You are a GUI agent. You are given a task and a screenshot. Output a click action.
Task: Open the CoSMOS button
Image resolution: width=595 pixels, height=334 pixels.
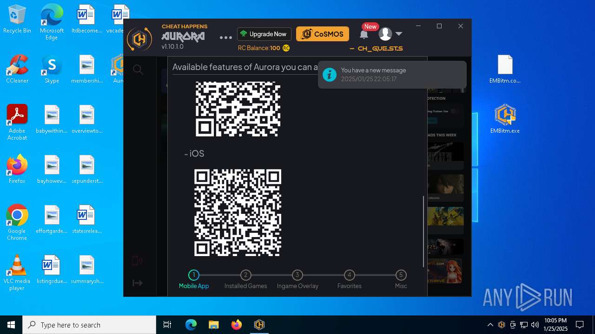pos(323,34)
